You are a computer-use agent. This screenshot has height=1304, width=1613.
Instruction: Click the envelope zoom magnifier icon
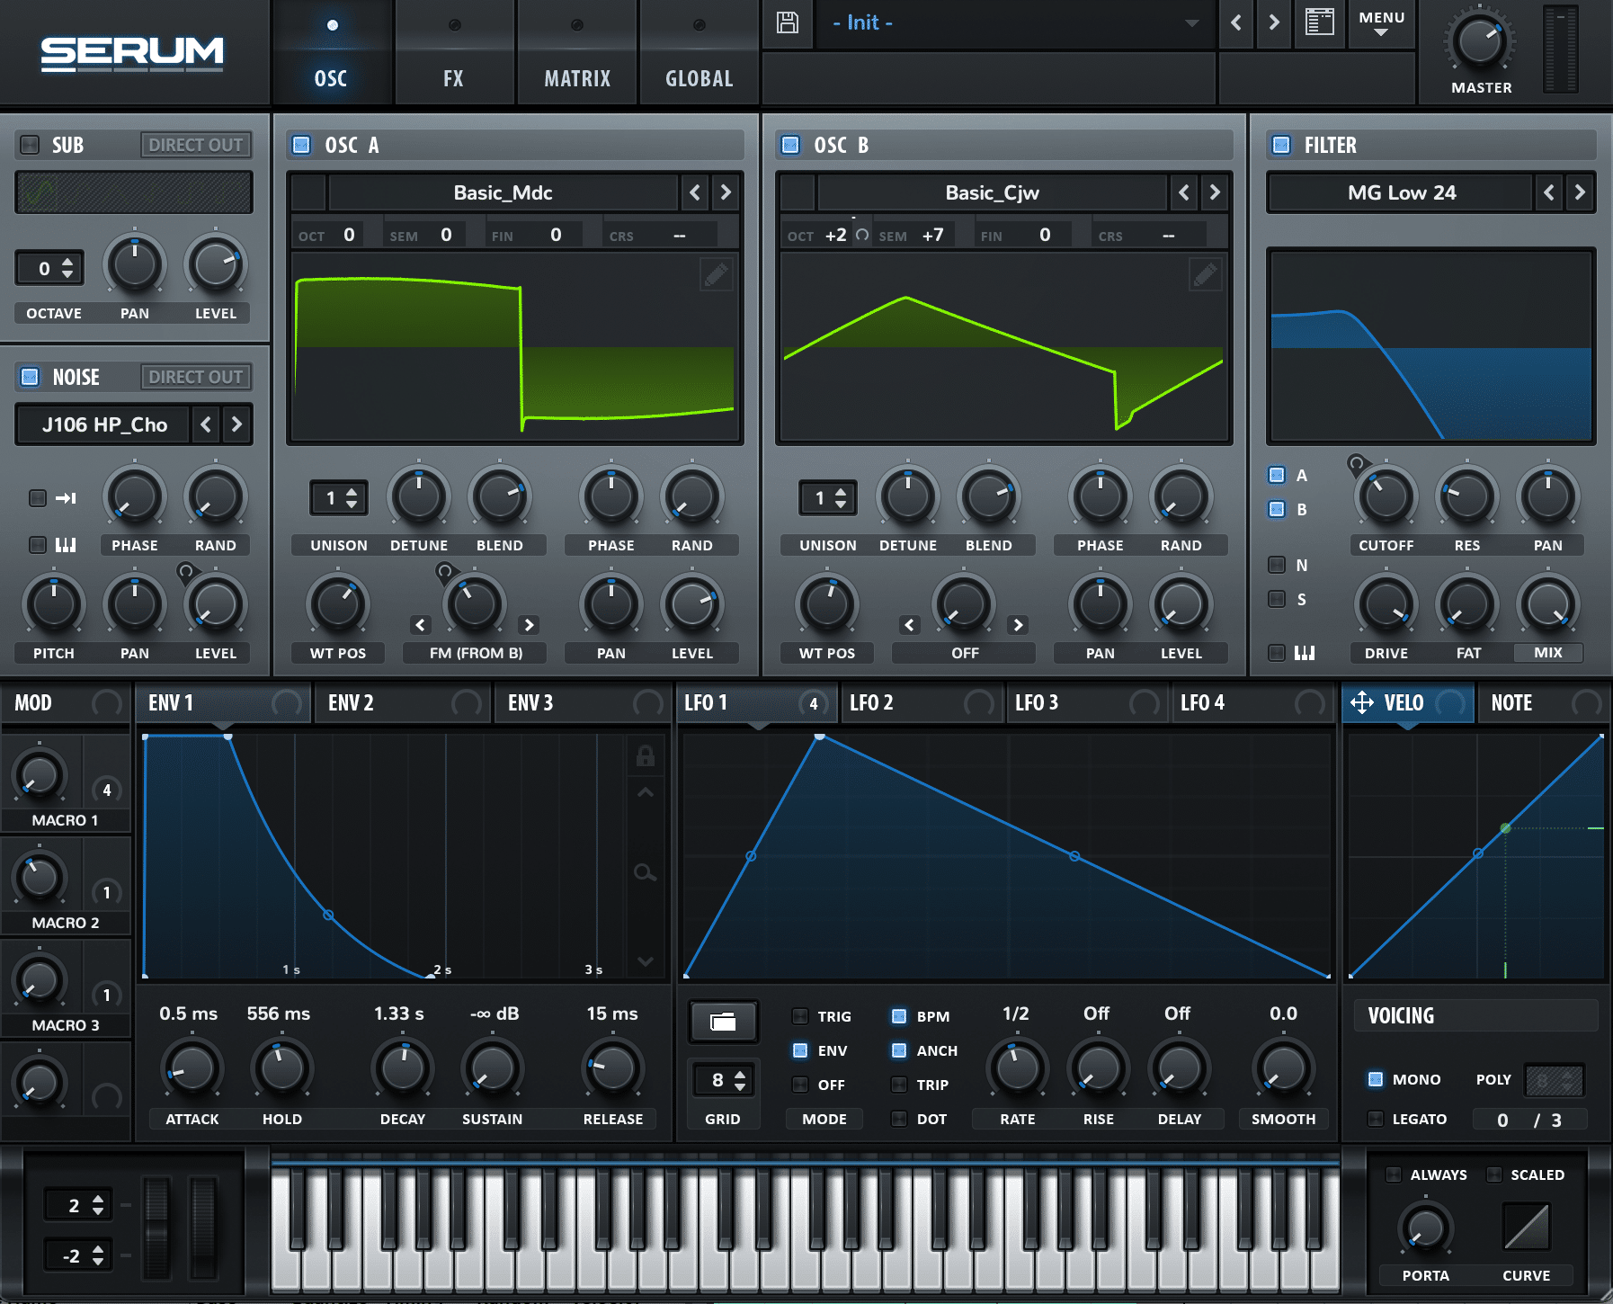click(645, 872)
